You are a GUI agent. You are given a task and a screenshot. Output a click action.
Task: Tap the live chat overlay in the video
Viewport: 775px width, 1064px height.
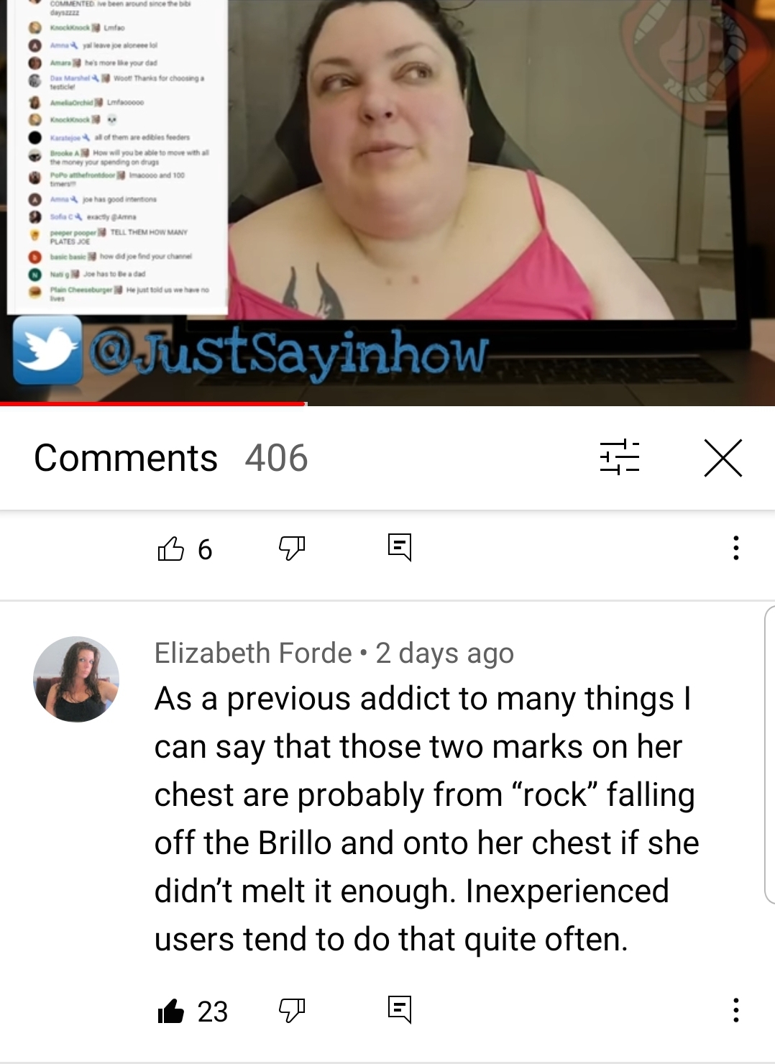117,157
